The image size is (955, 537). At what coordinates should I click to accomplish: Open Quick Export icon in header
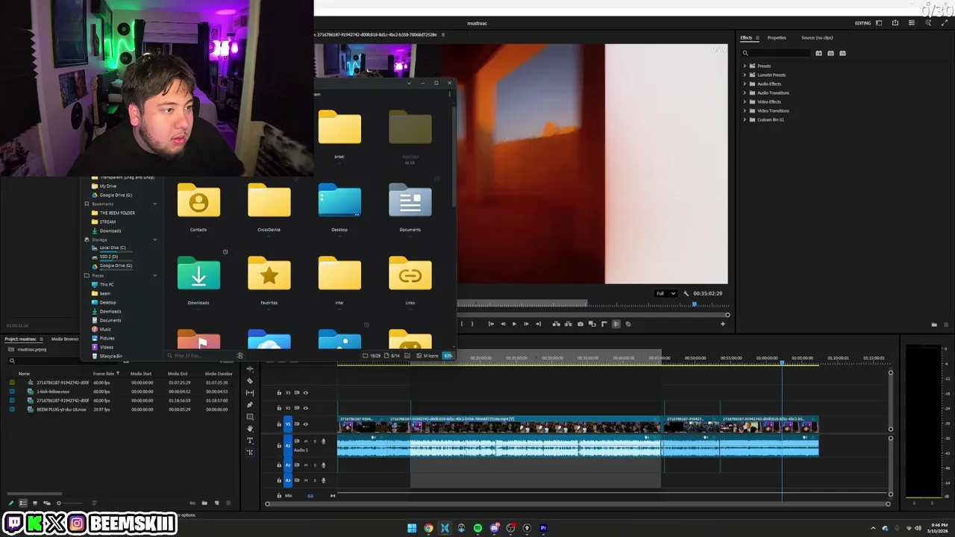(x=895, y=23)
